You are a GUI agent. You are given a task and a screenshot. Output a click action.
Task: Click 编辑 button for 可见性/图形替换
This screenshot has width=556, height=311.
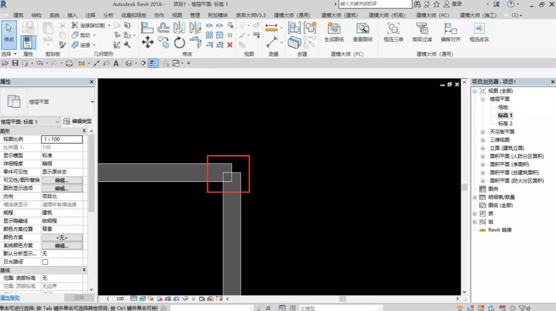click(x=62, y=180)
